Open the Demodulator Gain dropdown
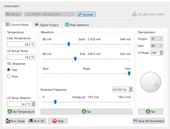The height and width of the screenshot is (129, 170). pos(157,46)
